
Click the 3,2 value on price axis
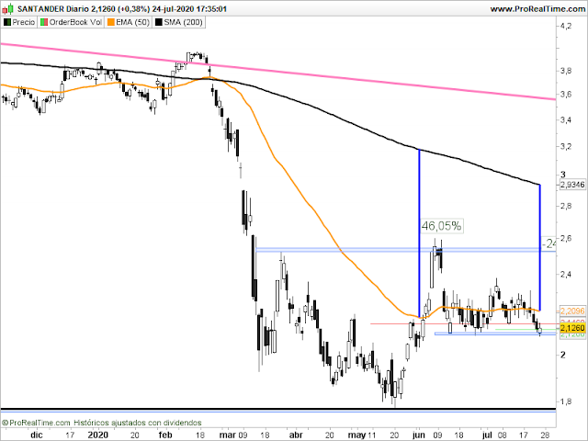(566, 146)
